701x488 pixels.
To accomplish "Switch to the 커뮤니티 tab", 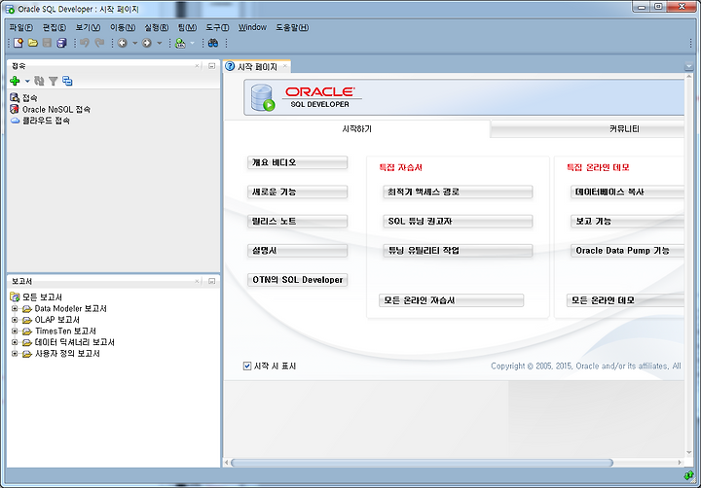I will (x=587, y=129).
